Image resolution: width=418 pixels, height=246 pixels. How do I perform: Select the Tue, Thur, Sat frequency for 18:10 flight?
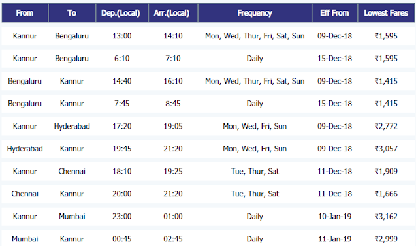255,171
